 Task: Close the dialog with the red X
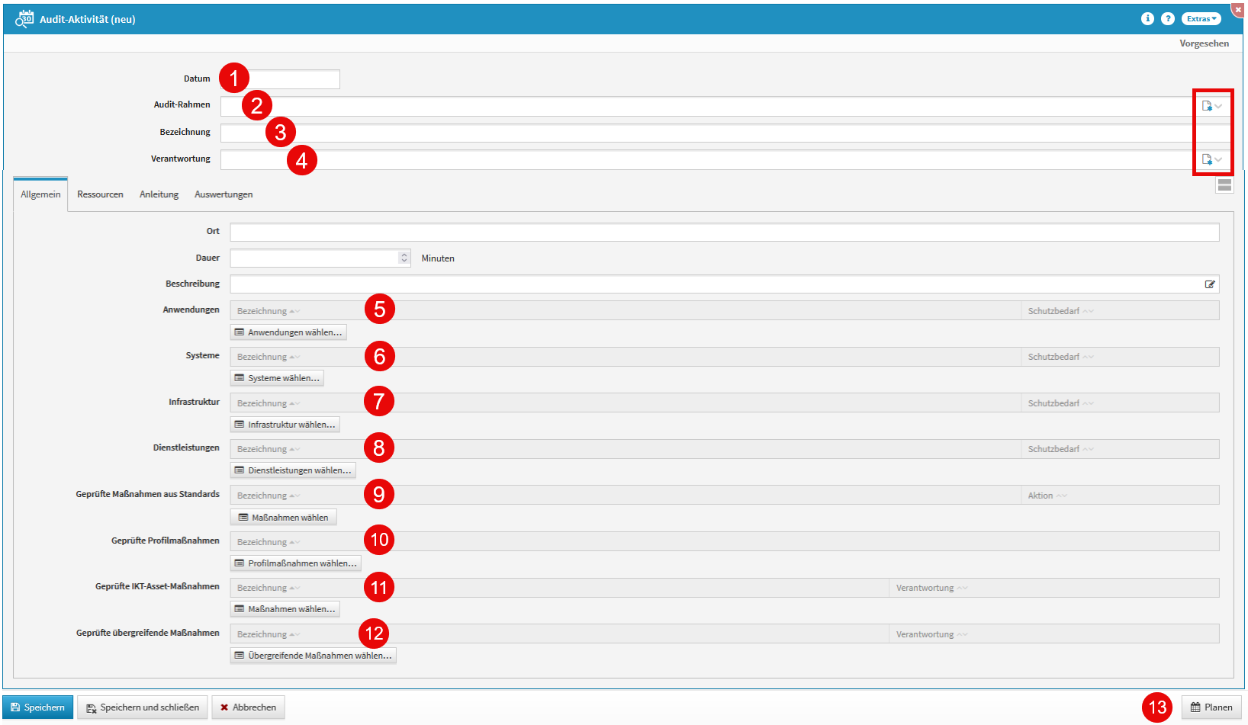pyautogui.click(x=1237, y=10)
